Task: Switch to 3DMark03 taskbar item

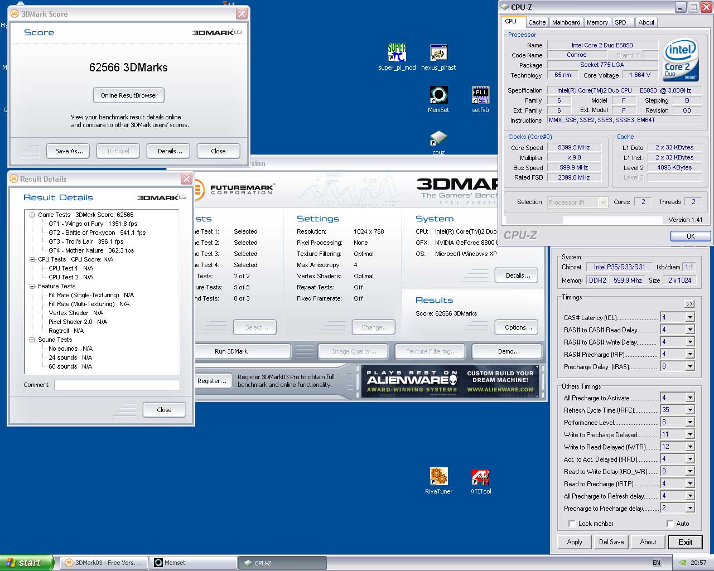Action: tap(104, 563)
